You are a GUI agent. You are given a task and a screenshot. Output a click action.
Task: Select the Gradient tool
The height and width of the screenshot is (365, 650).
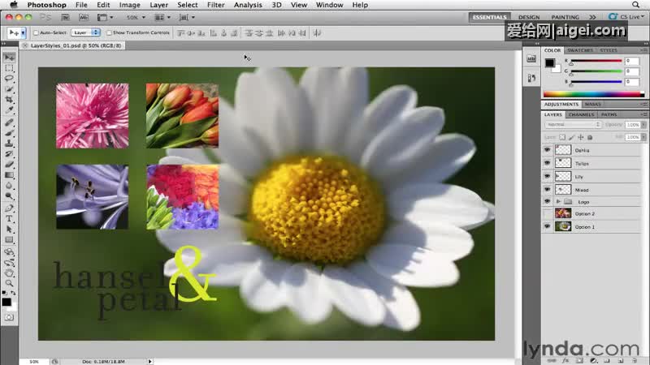[x=9, y=175]
